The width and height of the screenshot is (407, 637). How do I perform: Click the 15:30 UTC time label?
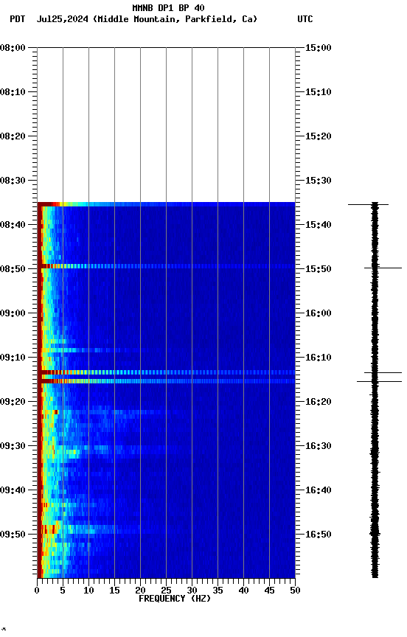click(x=319, y=181)
